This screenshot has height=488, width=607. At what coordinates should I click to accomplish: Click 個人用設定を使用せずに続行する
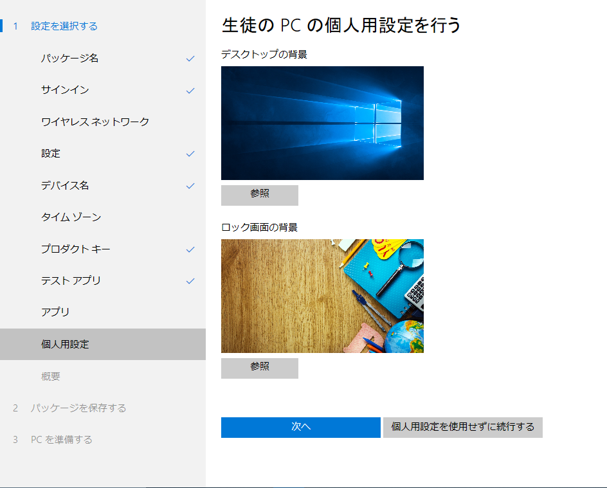click(462, 427)
